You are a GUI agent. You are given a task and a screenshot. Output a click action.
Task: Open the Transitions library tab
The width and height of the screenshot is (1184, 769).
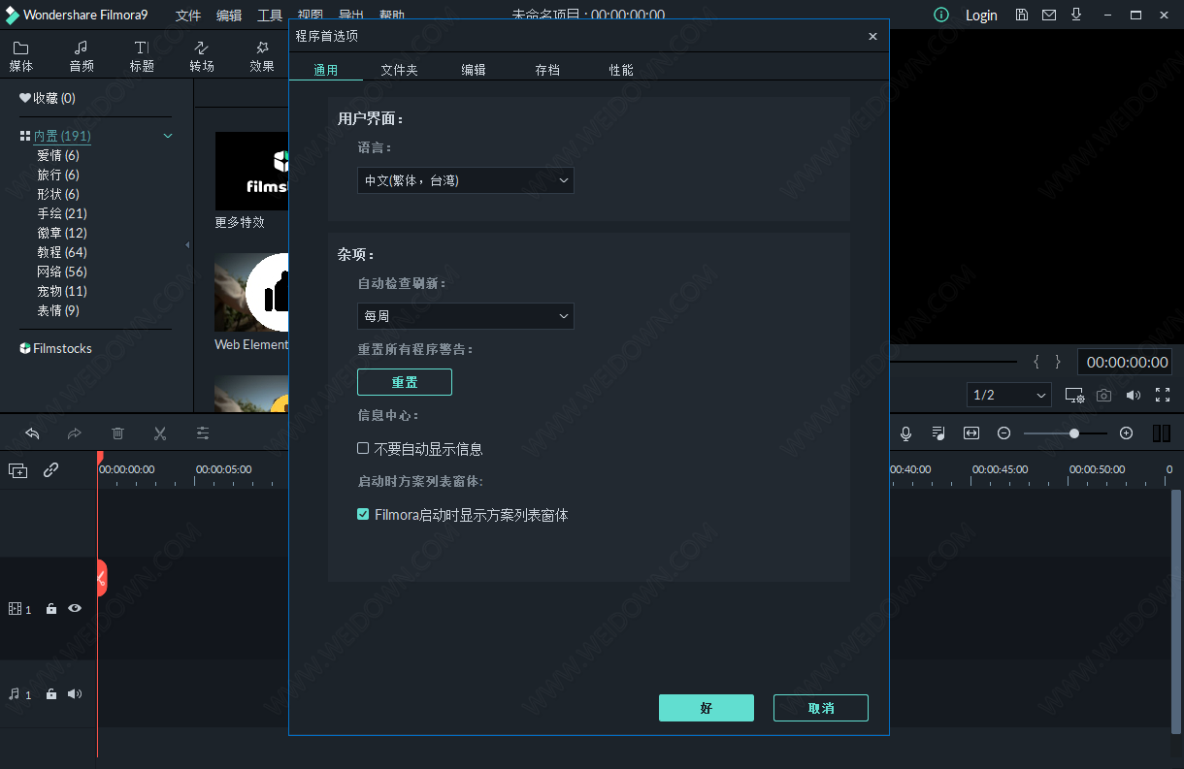pyautogui.click(x=202, y=56)
